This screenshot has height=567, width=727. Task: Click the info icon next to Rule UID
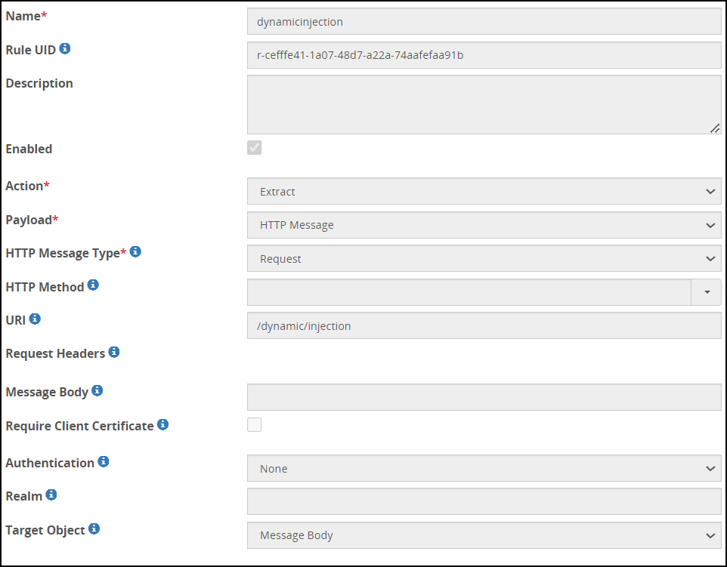point(65,49)
